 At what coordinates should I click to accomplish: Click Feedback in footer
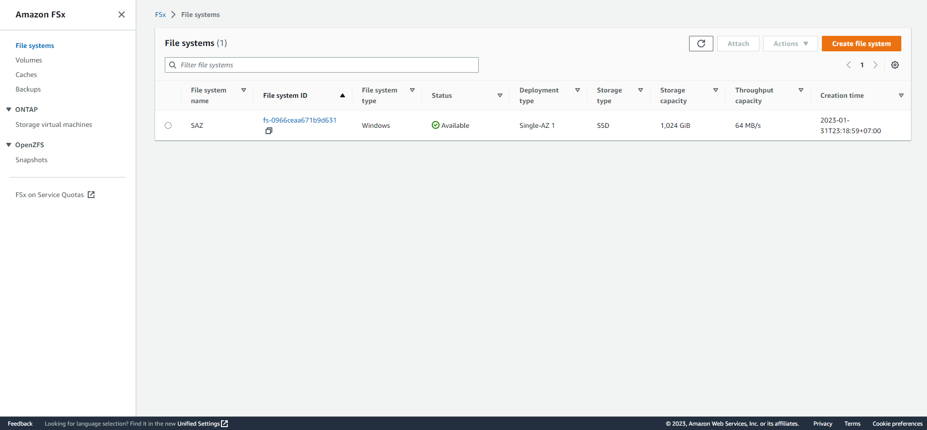coord(20,424)
